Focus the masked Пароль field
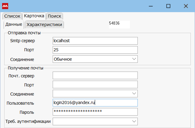The width and height of the screenshot is (195, 128). [95, 112]
